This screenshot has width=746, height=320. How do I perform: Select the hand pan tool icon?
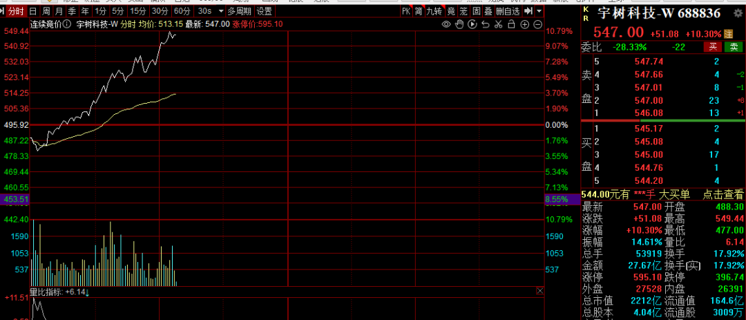459,24
